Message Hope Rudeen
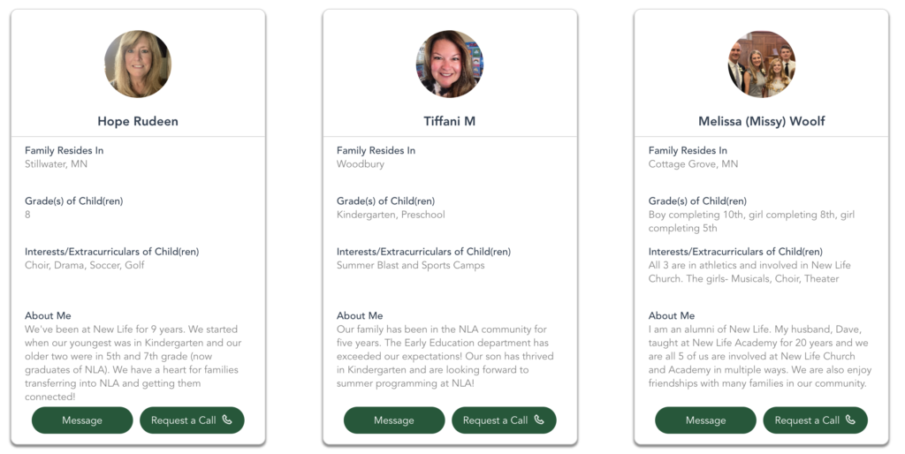The image size is (905, 454). point(82,420)
